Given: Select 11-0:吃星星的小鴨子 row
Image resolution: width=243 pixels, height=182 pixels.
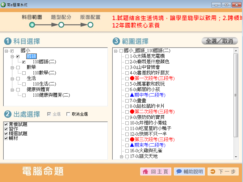Looking at the screenshot, I should [150, 129].
